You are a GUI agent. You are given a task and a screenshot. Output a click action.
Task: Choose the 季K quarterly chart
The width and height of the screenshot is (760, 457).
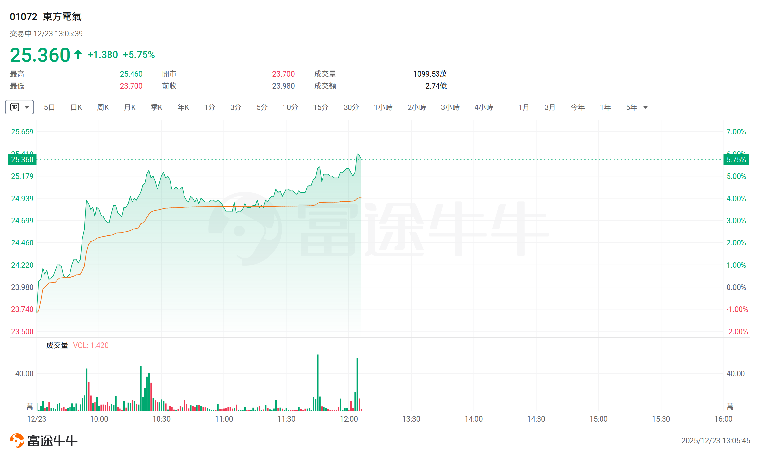pos(157,107)
